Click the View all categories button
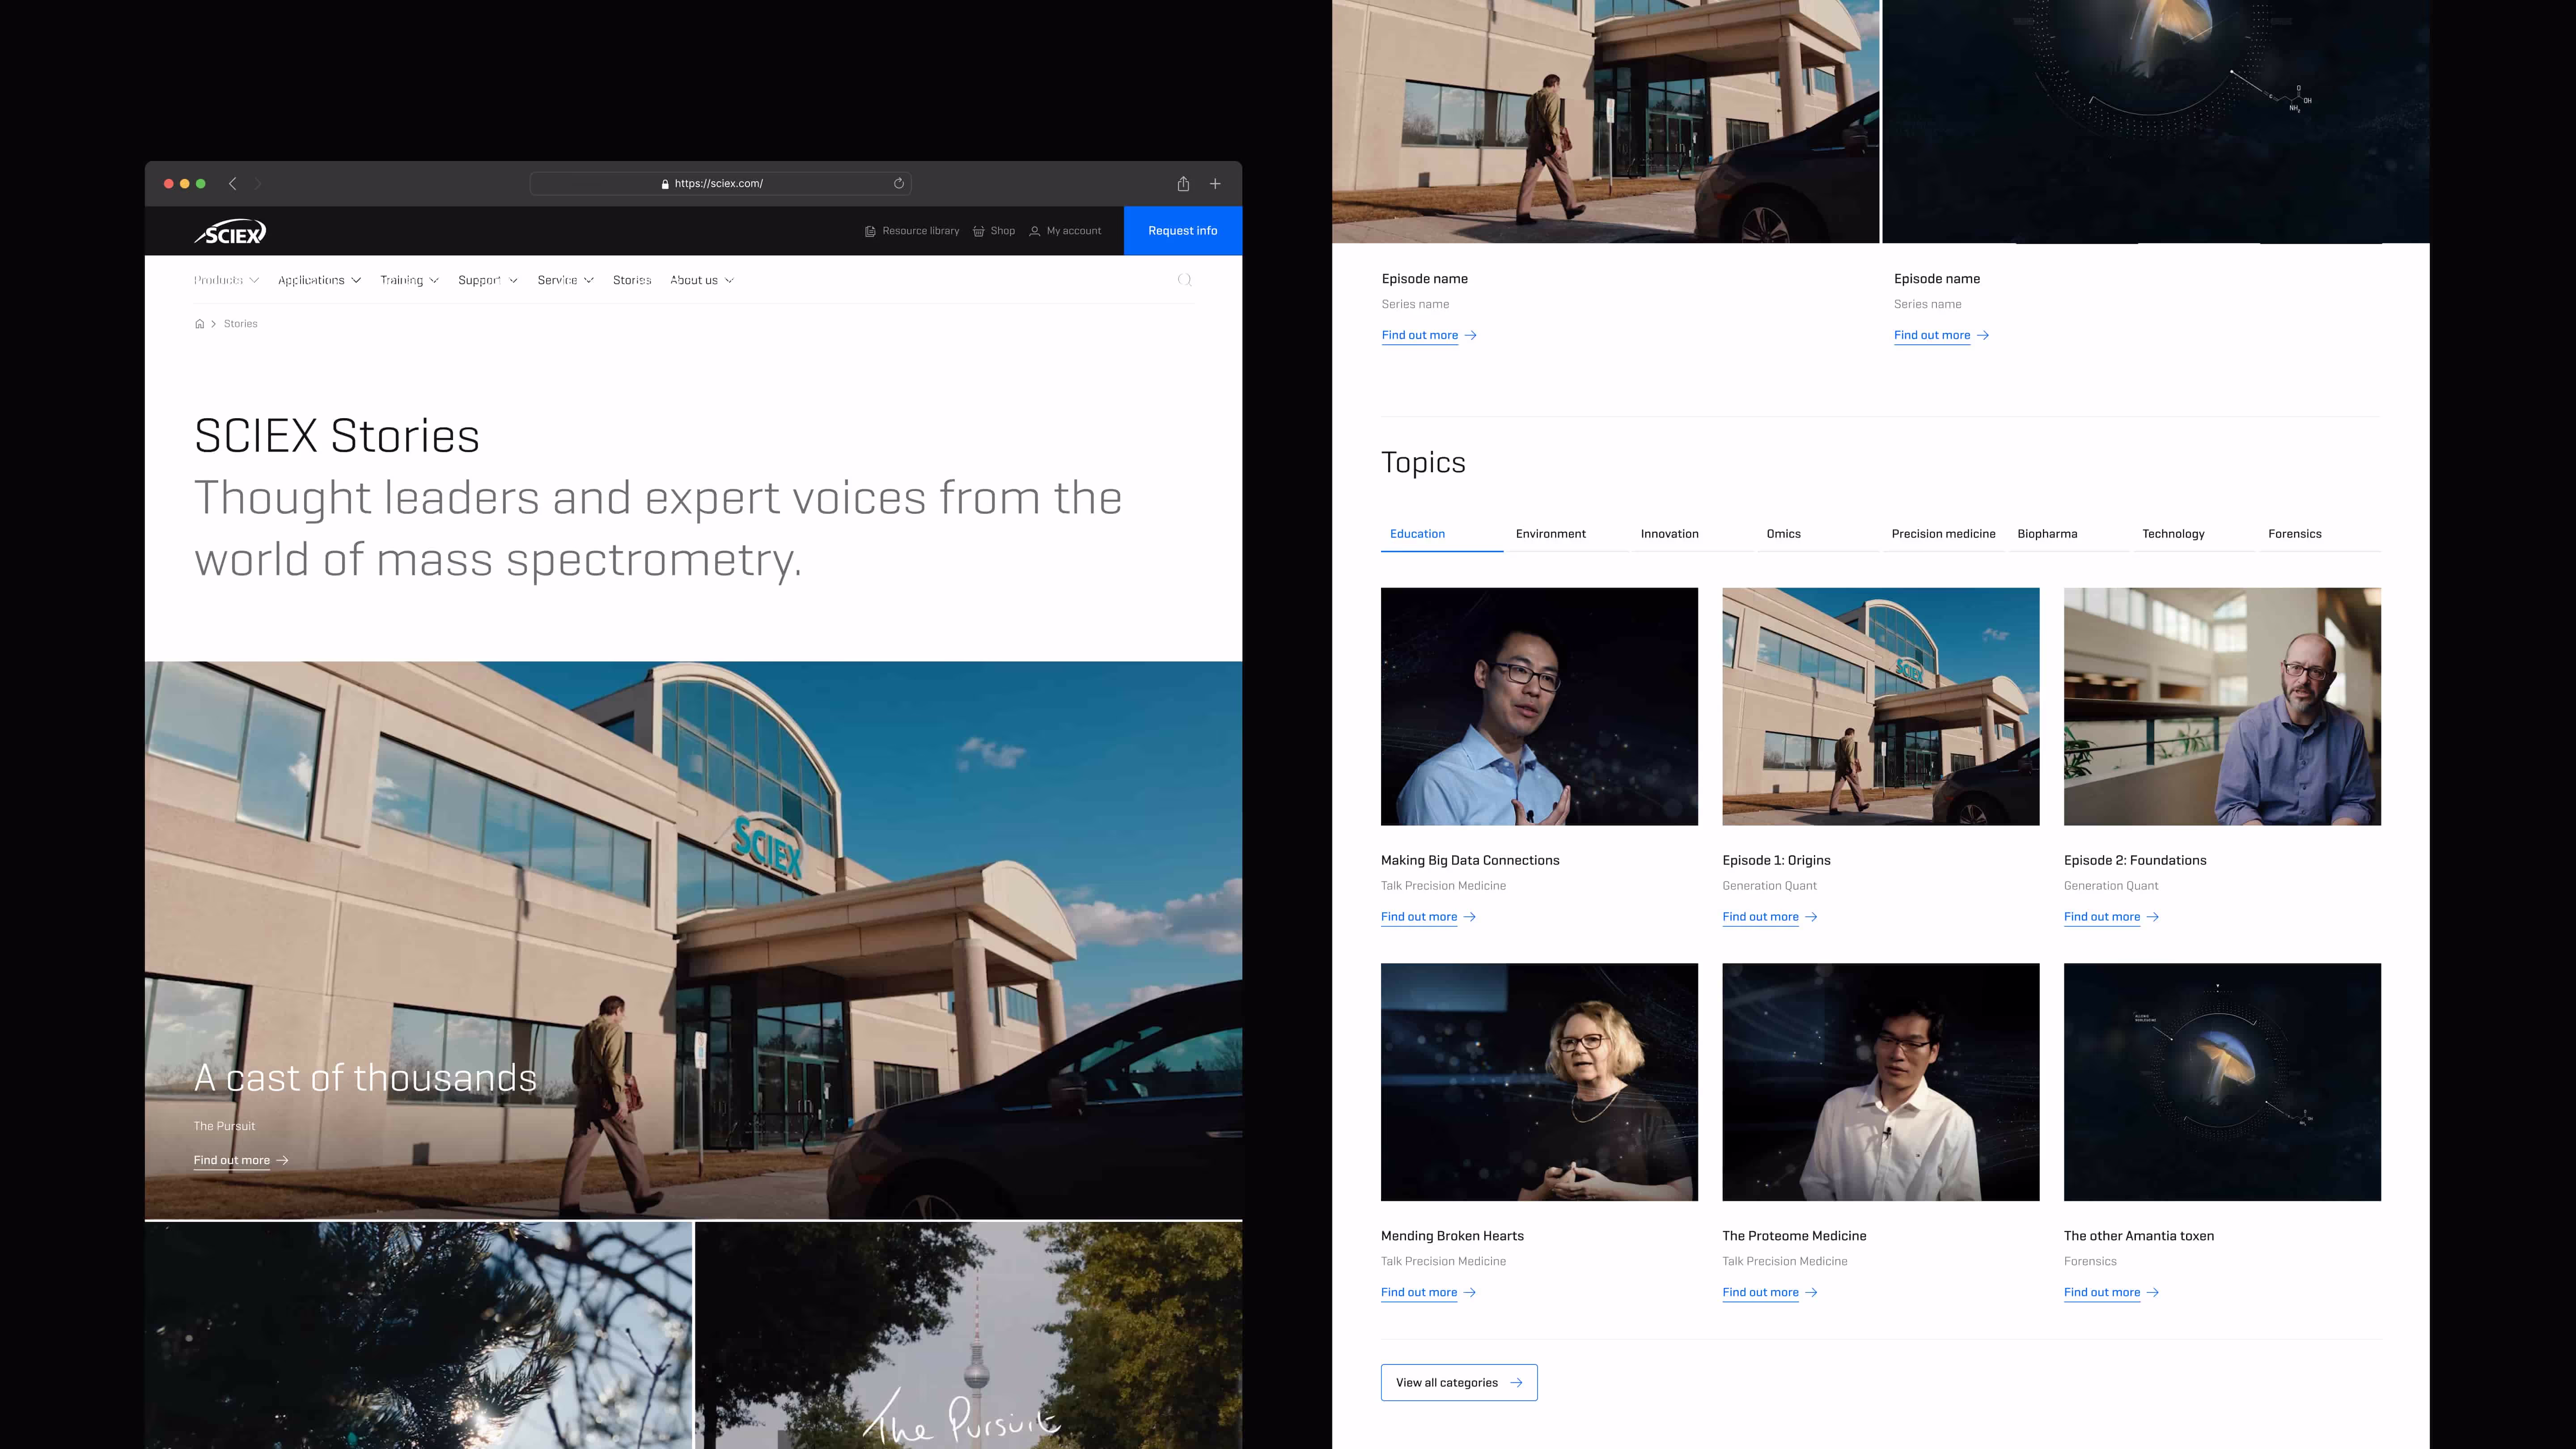The height and width of the screenshot is (1449, 2576). [1459, 1383]
